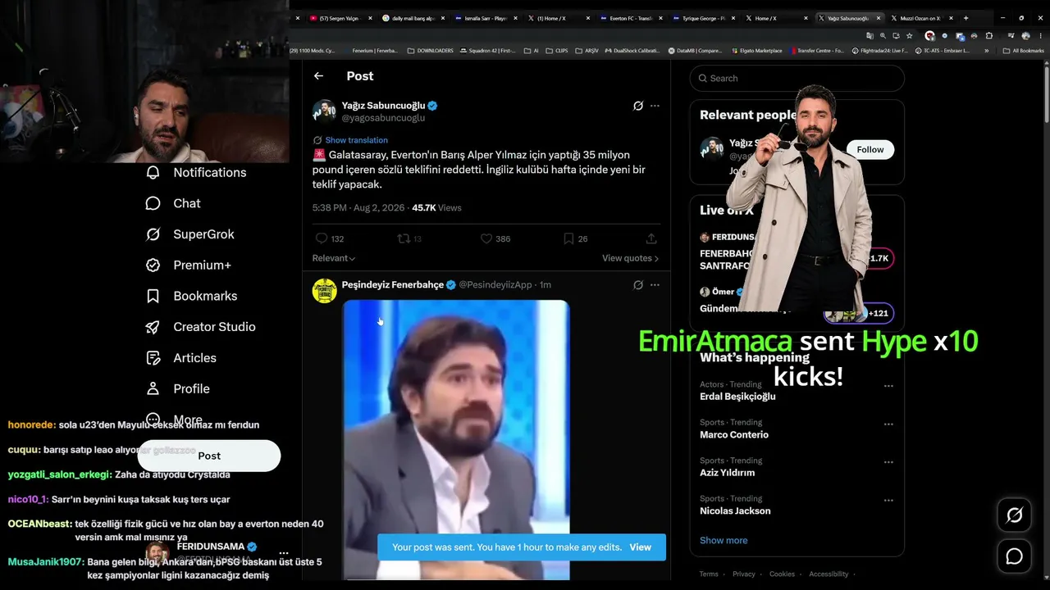Switch to the Muzzi Ozcan browser tab

pyautogui.click(x=920, y=18)
